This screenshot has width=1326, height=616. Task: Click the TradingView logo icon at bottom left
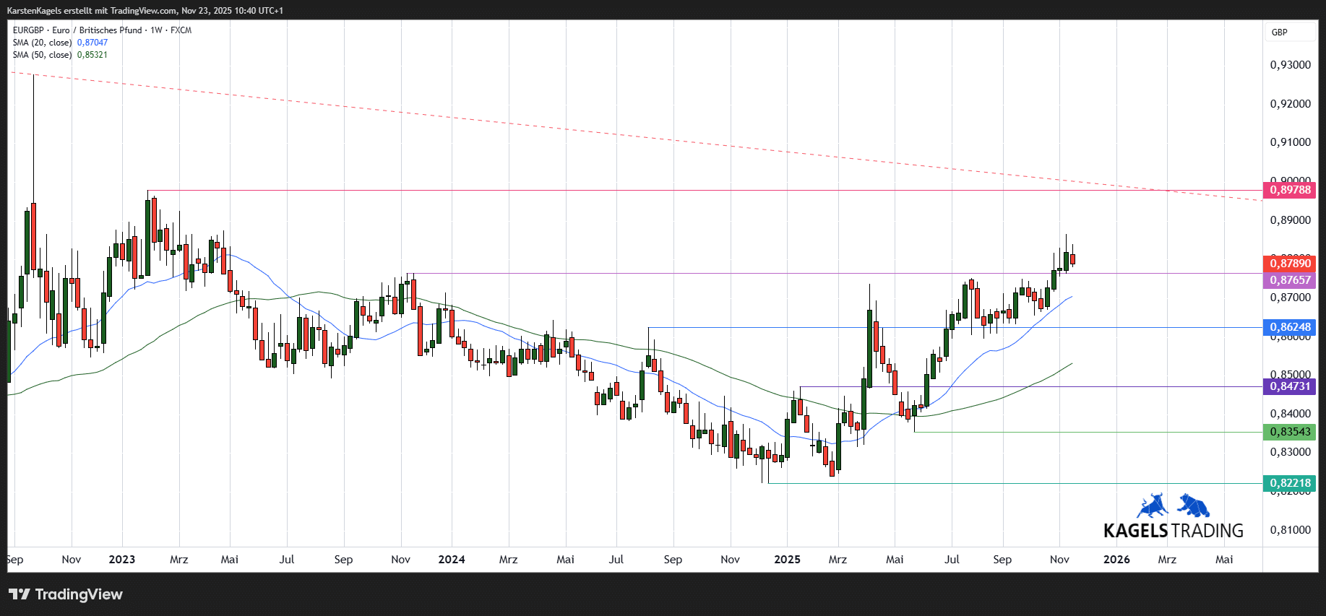(x=20, y=594)
